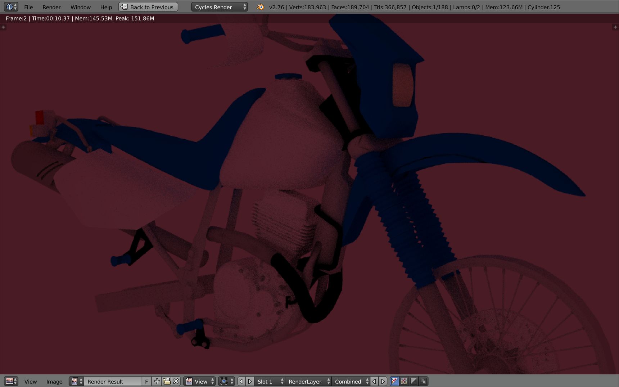619x387 pixels.
Task: Open the File menu
Action: [x=28, y=7]
